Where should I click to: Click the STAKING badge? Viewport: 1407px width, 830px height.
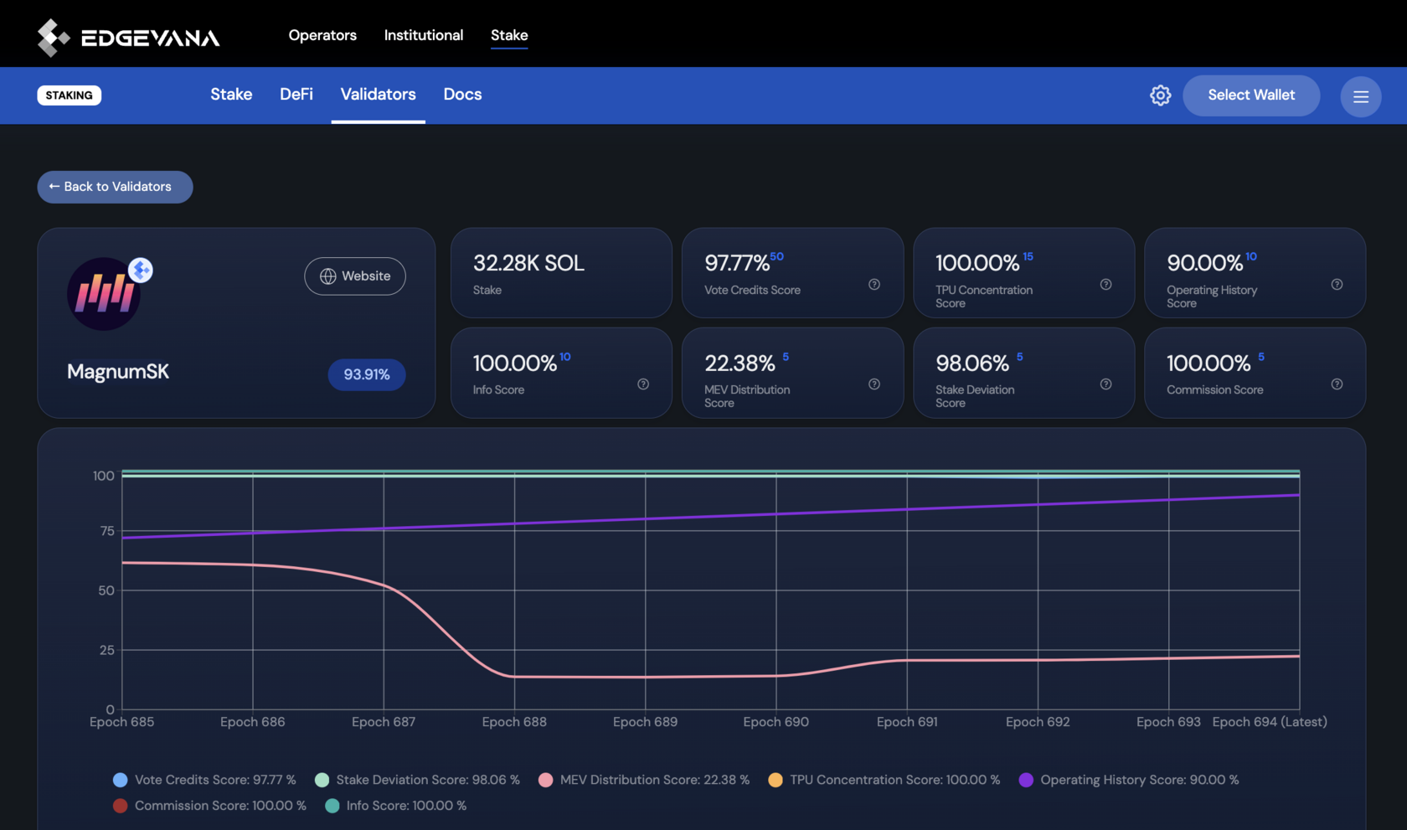(x=70, y=95)
